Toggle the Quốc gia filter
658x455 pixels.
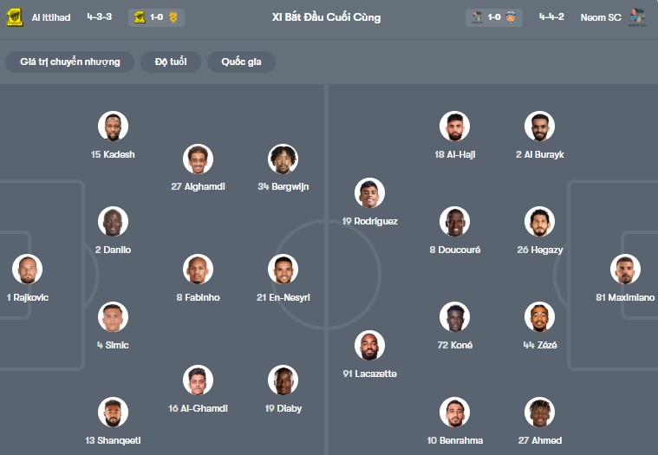coord(241,62)
